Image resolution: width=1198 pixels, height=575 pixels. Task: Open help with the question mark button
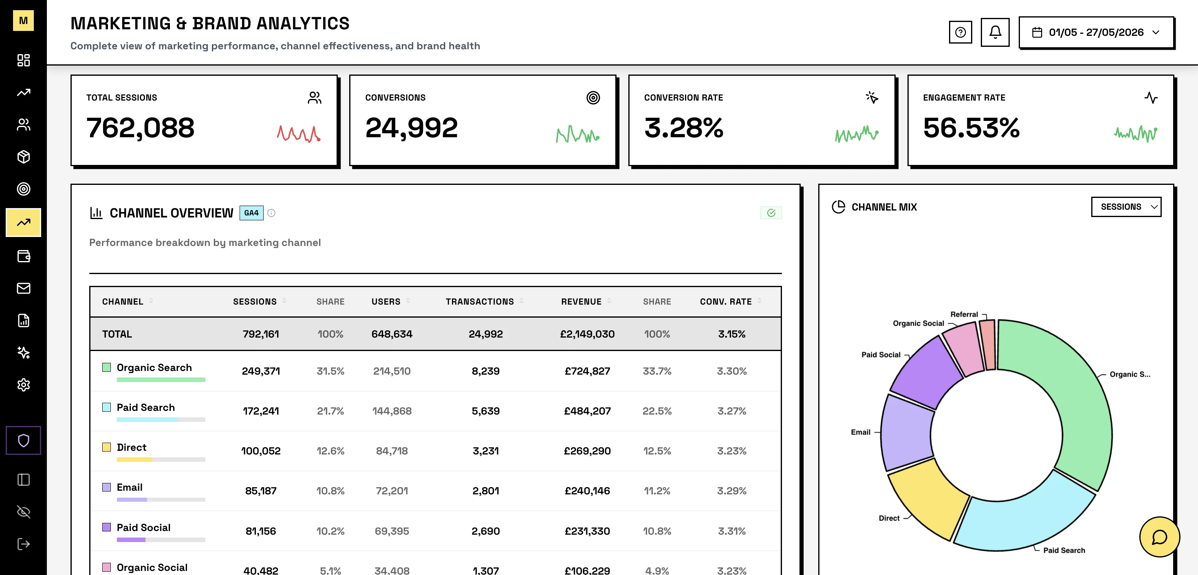[960, 33]
